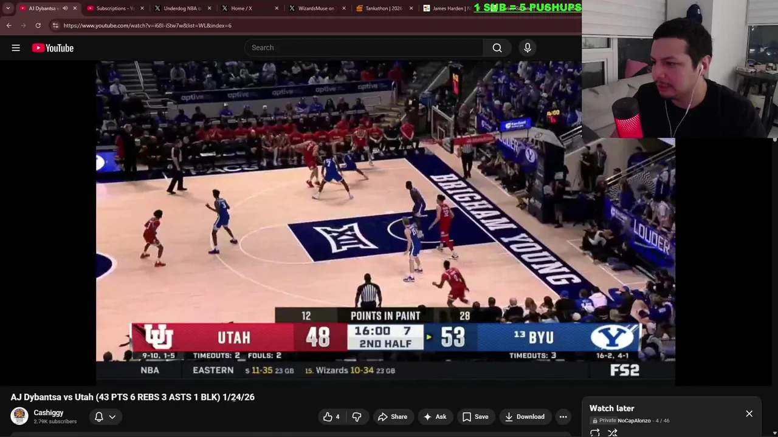Open the YouTube hamburger guide menu
The width and height of the screenshot is (778, 437).
click(16, 48)
